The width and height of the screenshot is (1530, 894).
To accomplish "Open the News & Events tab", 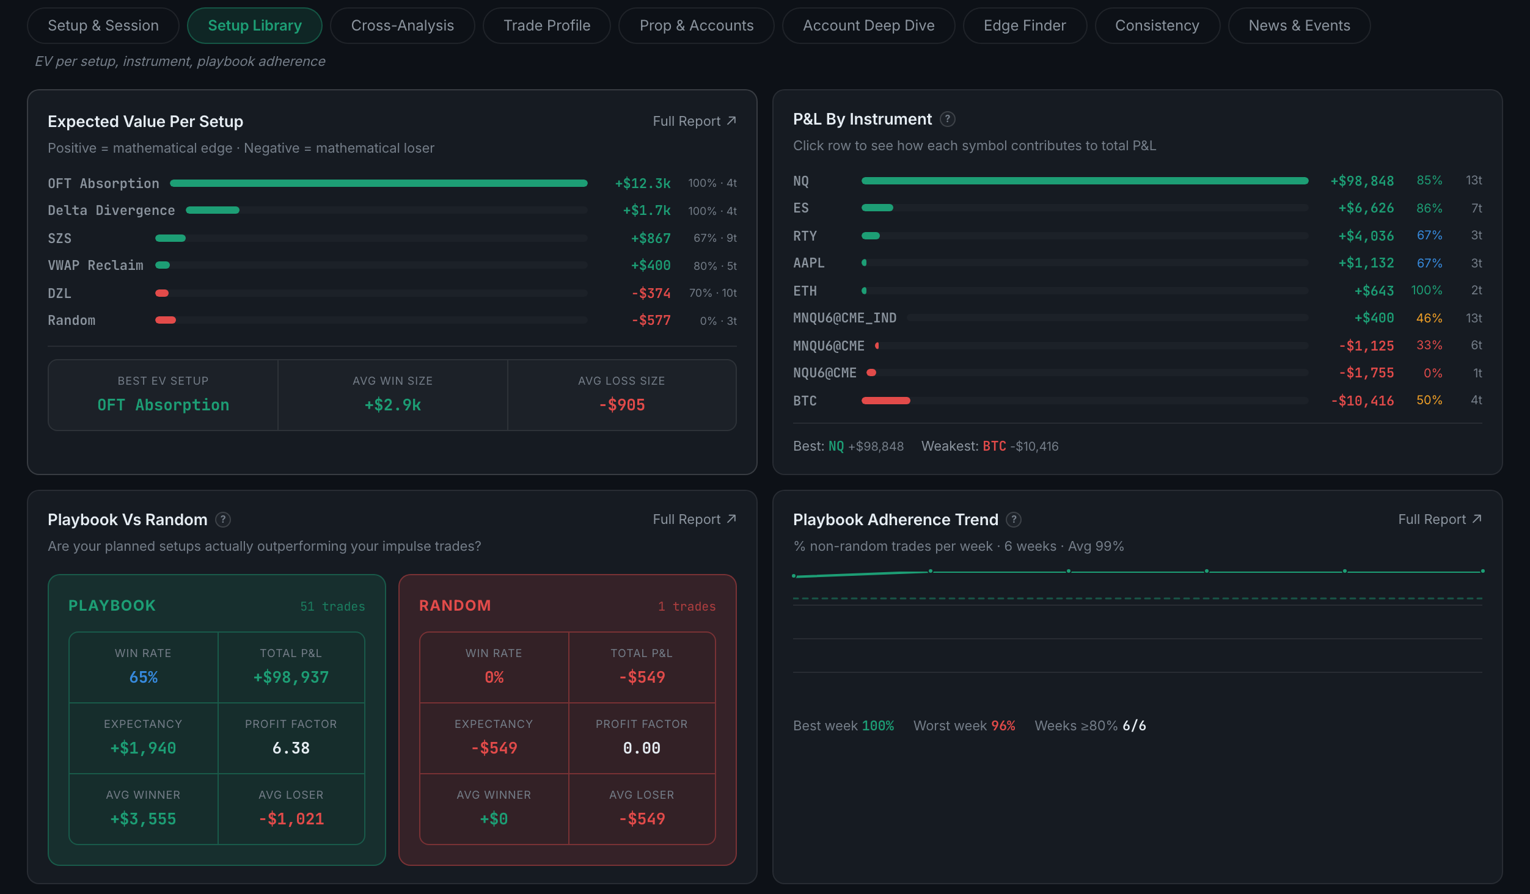I will pyautogui.click(x=1299, y=26).
